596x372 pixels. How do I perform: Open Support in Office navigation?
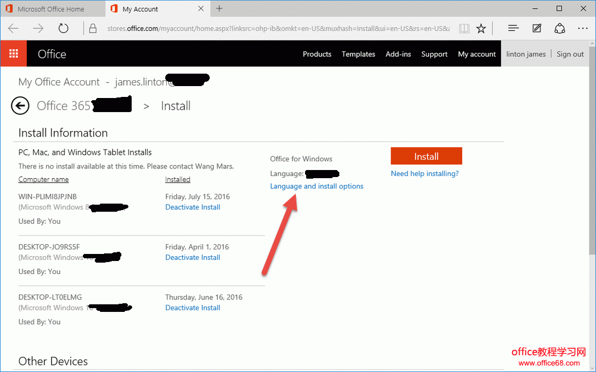coord(435,54)
